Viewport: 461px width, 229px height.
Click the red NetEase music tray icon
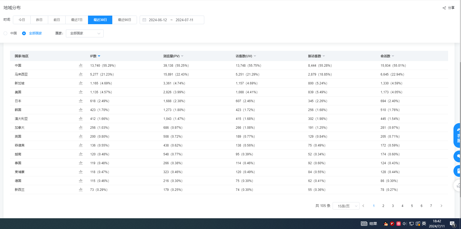399,224
